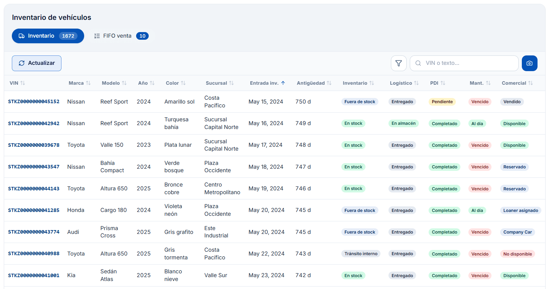Sort by Marca column arrows
The image size is (548, 289).
(88, 83)
